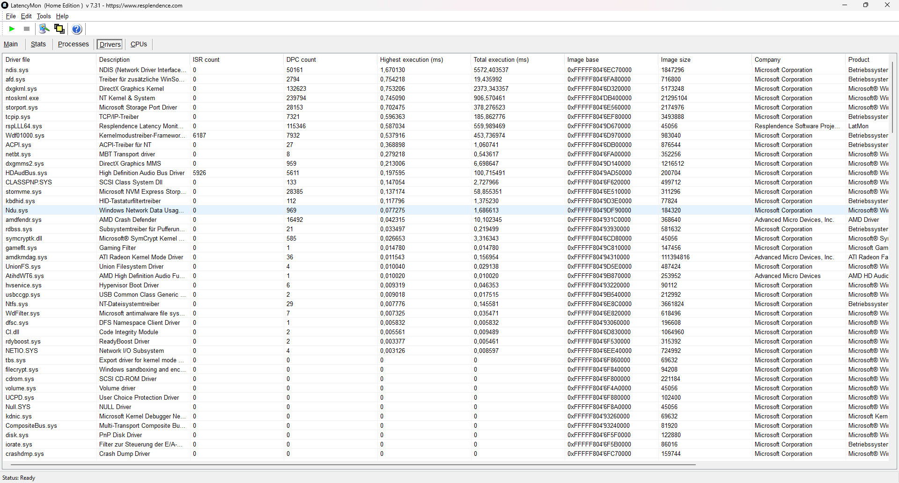This screenshot has width=899, height=483.
Task: Sort by the Image base column header
Action: [x=612, y=59]
